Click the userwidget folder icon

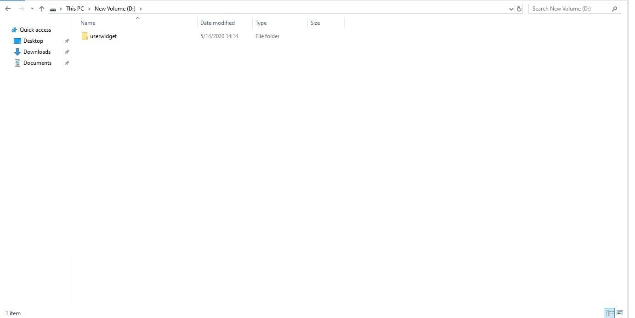coord(85,36)
